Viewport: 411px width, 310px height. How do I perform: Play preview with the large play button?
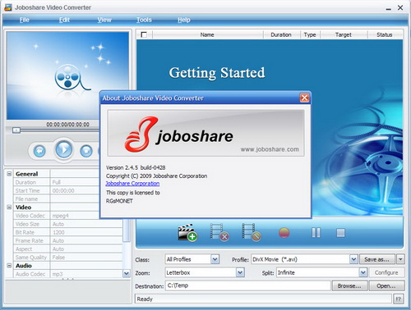click(x=63, y=149)
